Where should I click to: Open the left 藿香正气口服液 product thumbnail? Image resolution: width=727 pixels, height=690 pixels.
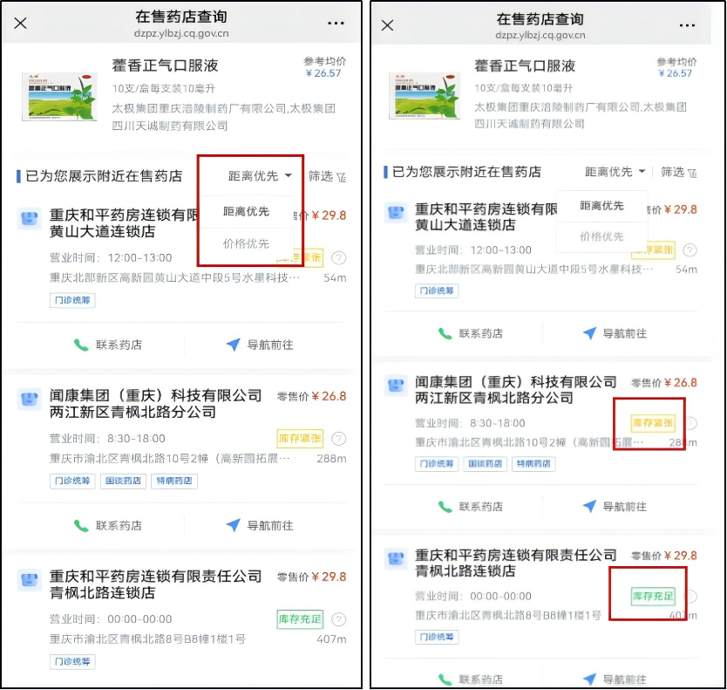pos(60,96)
